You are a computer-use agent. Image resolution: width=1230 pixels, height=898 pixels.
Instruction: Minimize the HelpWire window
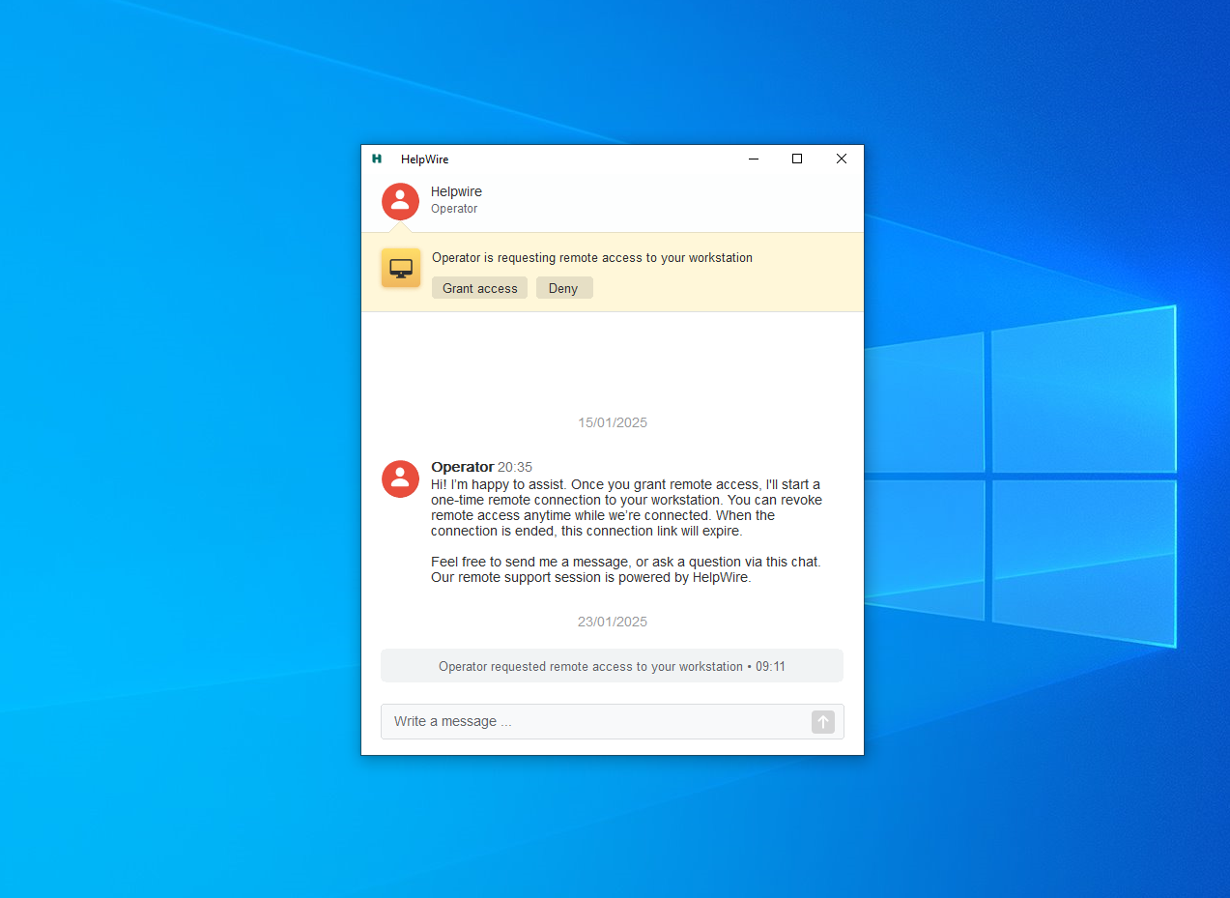click(x=753, y=159)
